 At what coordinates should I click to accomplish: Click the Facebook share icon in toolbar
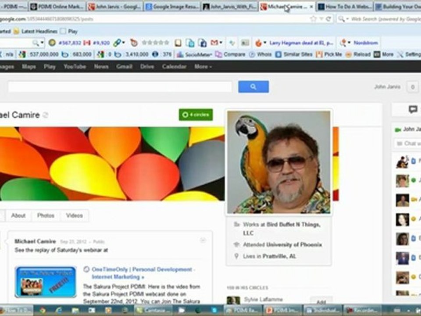[x=202, y=43]
